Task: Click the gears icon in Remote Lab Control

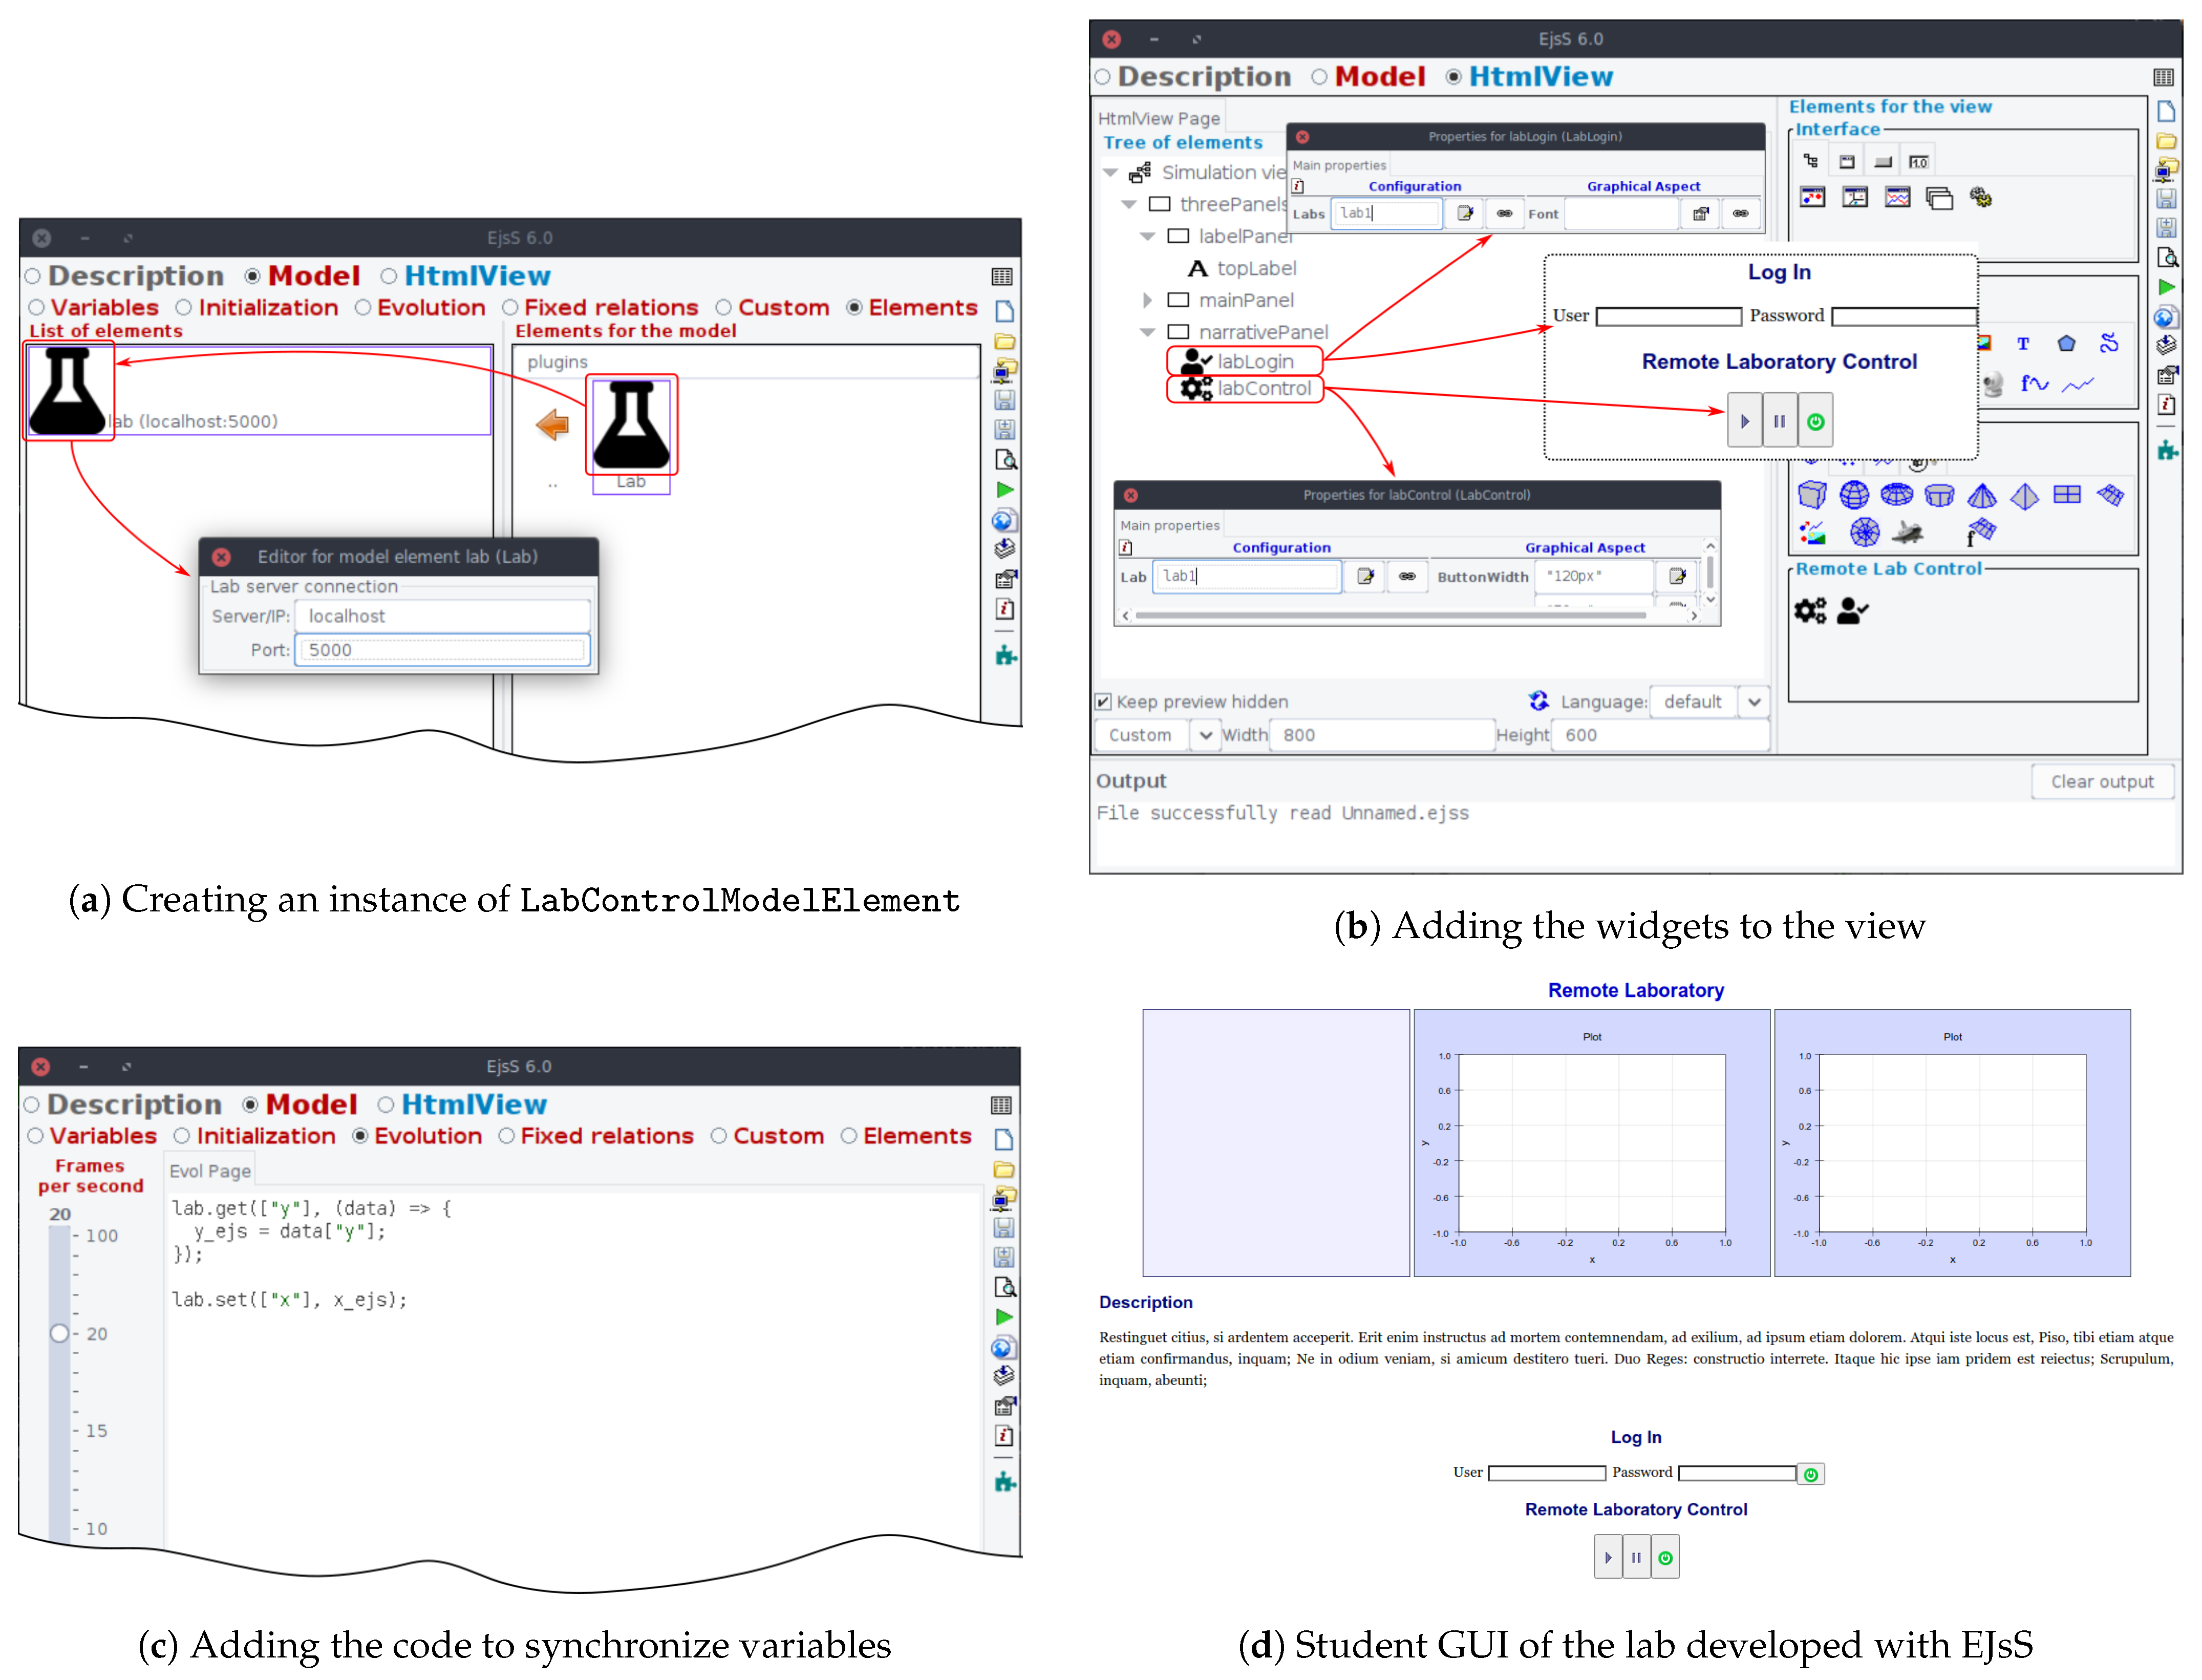Action: click(1809, 610)
